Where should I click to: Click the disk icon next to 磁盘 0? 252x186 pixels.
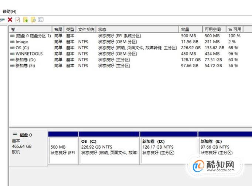(15, 134)
